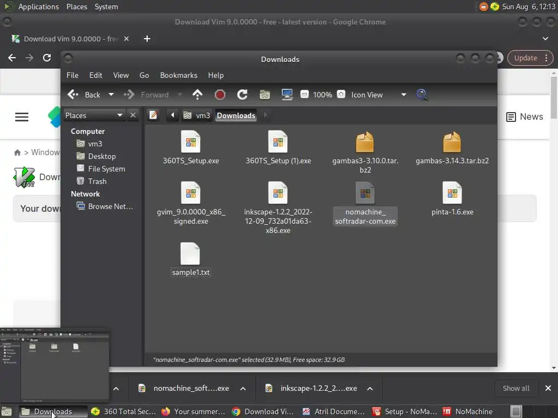This screenshot has width=558, height=418.
Task: Click the Show Desktop panel icon
Action: coord(7,411)
